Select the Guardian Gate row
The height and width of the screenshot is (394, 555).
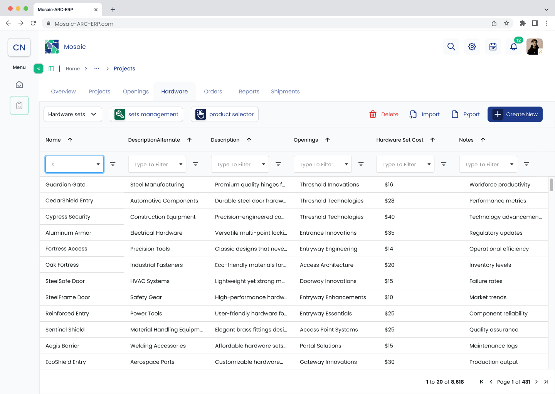click(294, 185)
